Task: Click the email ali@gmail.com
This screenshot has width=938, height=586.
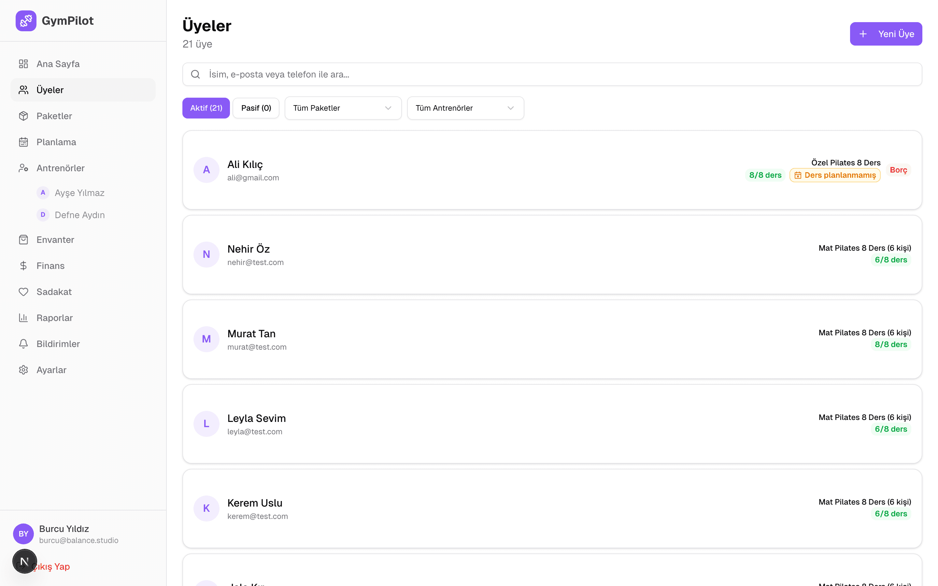Action: pos(253,178)
